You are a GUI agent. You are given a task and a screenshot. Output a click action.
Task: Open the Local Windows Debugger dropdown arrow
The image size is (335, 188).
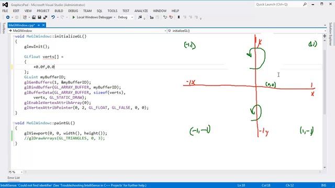(115, 17)
